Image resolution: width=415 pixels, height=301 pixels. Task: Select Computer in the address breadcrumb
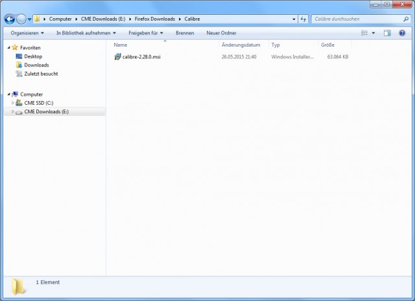coord(60,19)
